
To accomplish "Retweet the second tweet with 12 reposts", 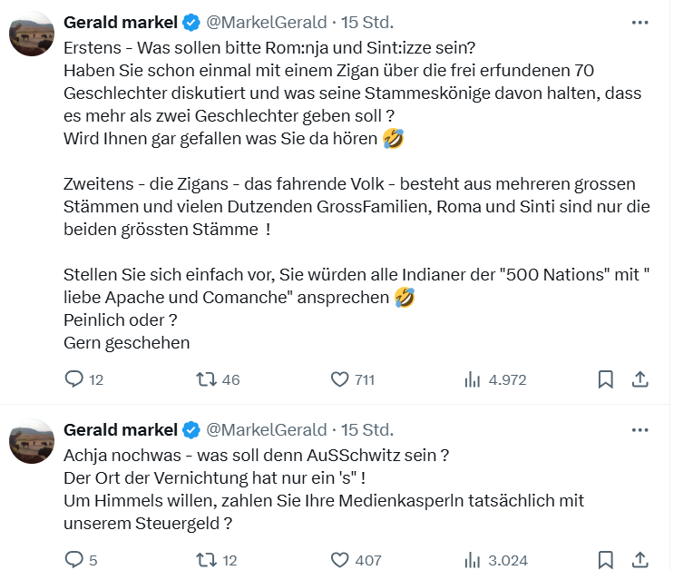I will tap(207, 560).
